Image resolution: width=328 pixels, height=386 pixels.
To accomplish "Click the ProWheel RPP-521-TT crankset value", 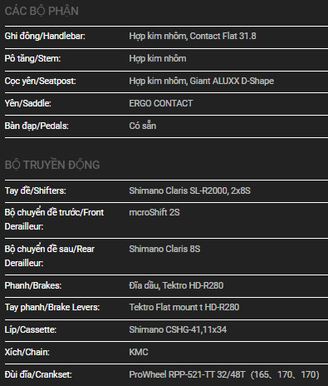I will tap(224, 374).
